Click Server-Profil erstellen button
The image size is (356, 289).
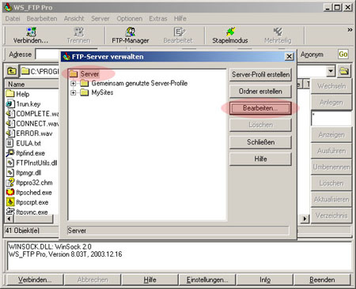pos(260,75)
